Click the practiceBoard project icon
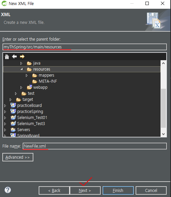 tap(13, 106)
